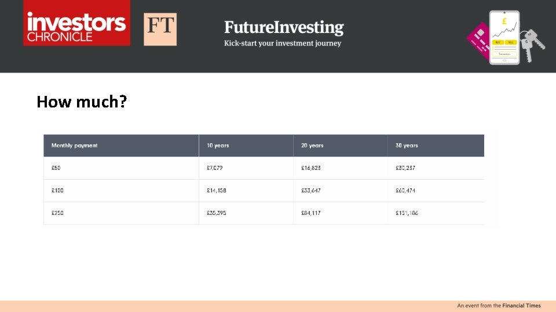Click the Transactions box on phone graphic
This screenshot has width=556, height=312.
tap(504, 53)
